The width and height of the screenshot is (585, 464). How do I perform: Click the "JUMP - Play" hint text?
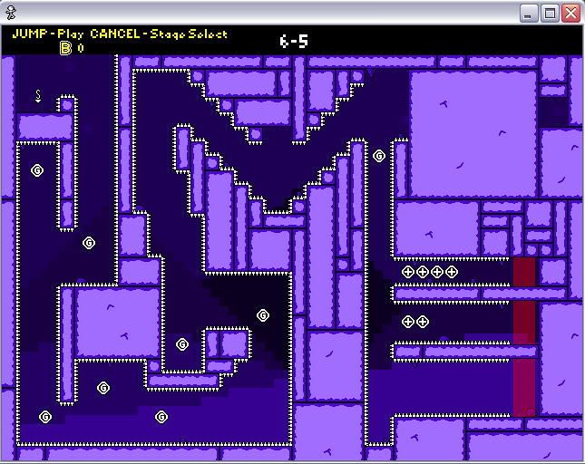[48, 34]
